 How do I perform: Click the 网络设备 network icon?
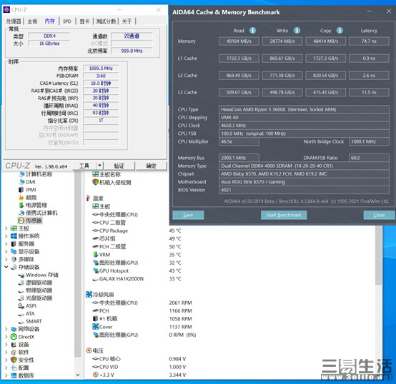pos(14,329)
